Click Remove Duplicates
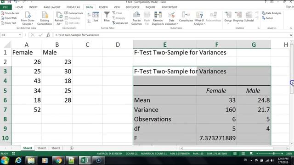 point(158,18)
